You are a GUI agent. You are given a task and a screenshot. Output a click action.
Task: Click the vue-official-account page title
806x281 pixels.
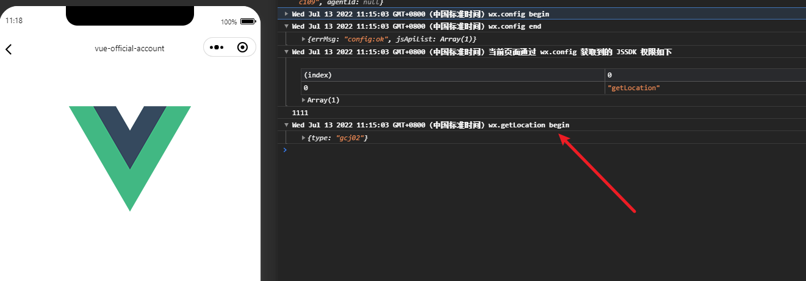pos(129,48)
